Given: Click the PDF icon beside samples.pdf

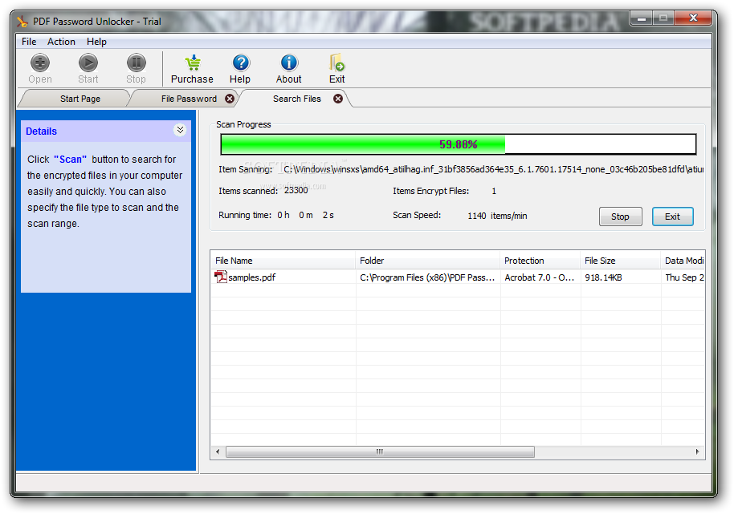Looking at the screenshot, I should click(x=221, y=277).
